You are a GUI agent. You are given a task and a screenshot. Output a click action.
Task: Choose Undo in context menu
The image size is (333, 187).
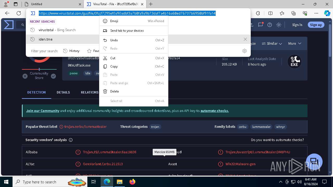coord(134,40)
